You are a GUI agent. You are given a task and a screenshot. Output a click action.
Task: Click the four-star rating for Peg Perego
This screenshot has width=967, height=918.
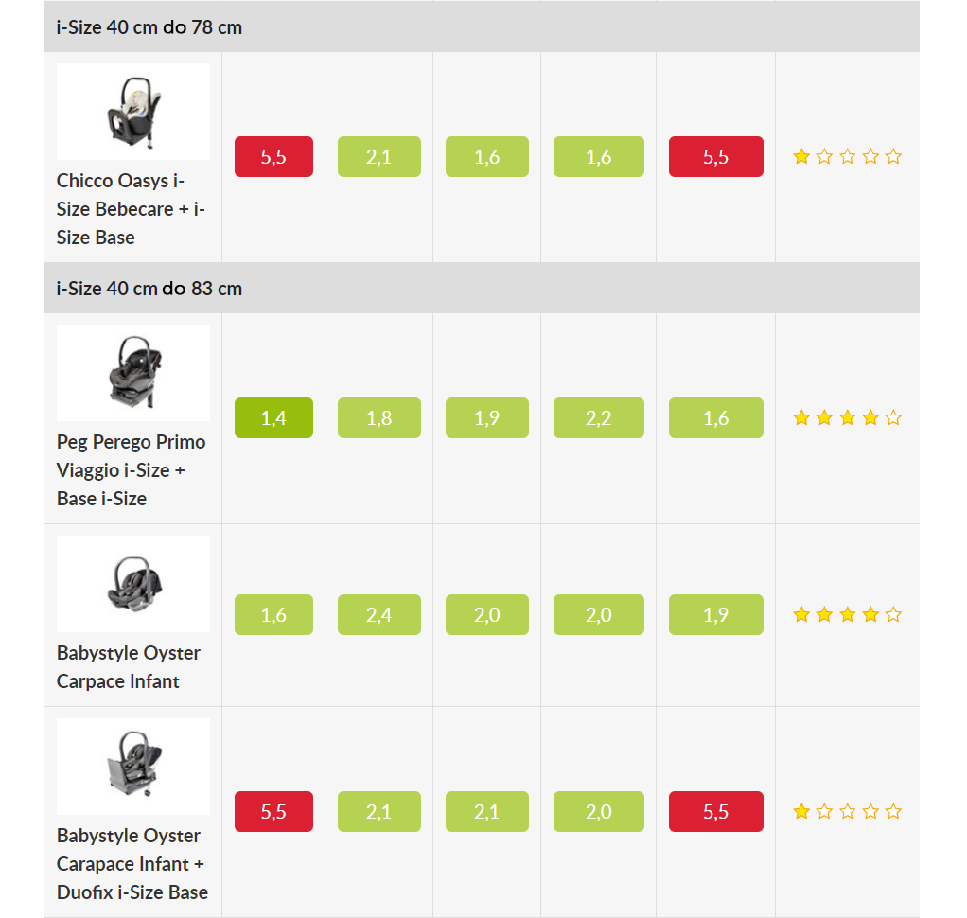click(x=848, y=418)
